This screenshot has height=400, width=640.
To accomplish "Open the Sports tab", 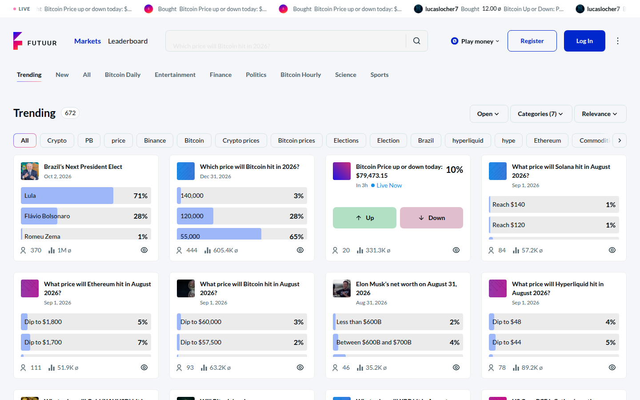I will click(x=380, y=75).
